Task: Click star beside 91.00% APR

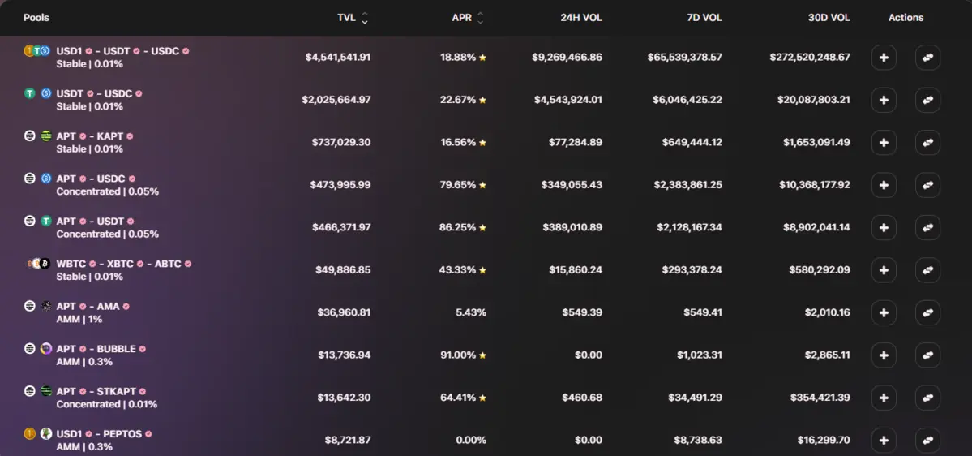Action: coord(482,355)
